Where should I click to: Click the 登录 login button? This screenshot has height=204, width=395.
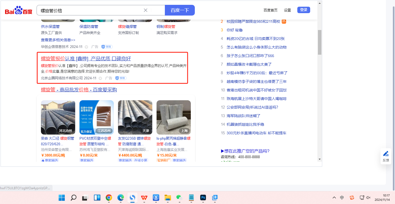[303, 10]
